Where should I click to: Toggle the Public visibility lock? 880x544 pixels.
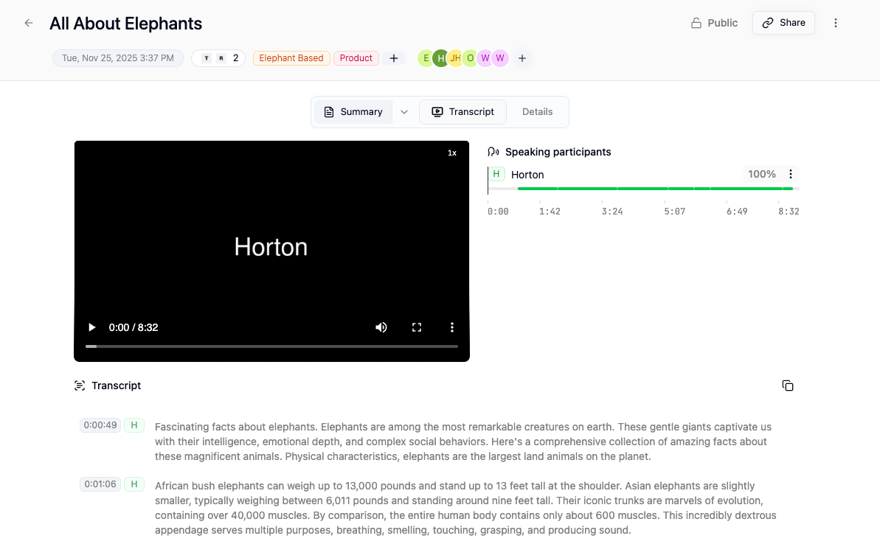click(x=714, y=23)
